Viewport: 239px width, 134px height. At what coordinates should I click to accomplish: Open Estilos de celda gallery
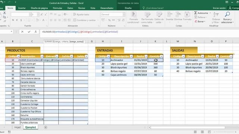click(x=159, y=17)
